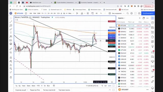Viewport: 163px width, 92px height.
Task: Toggle magnet mode for drawings
Action: click(11, 57)
